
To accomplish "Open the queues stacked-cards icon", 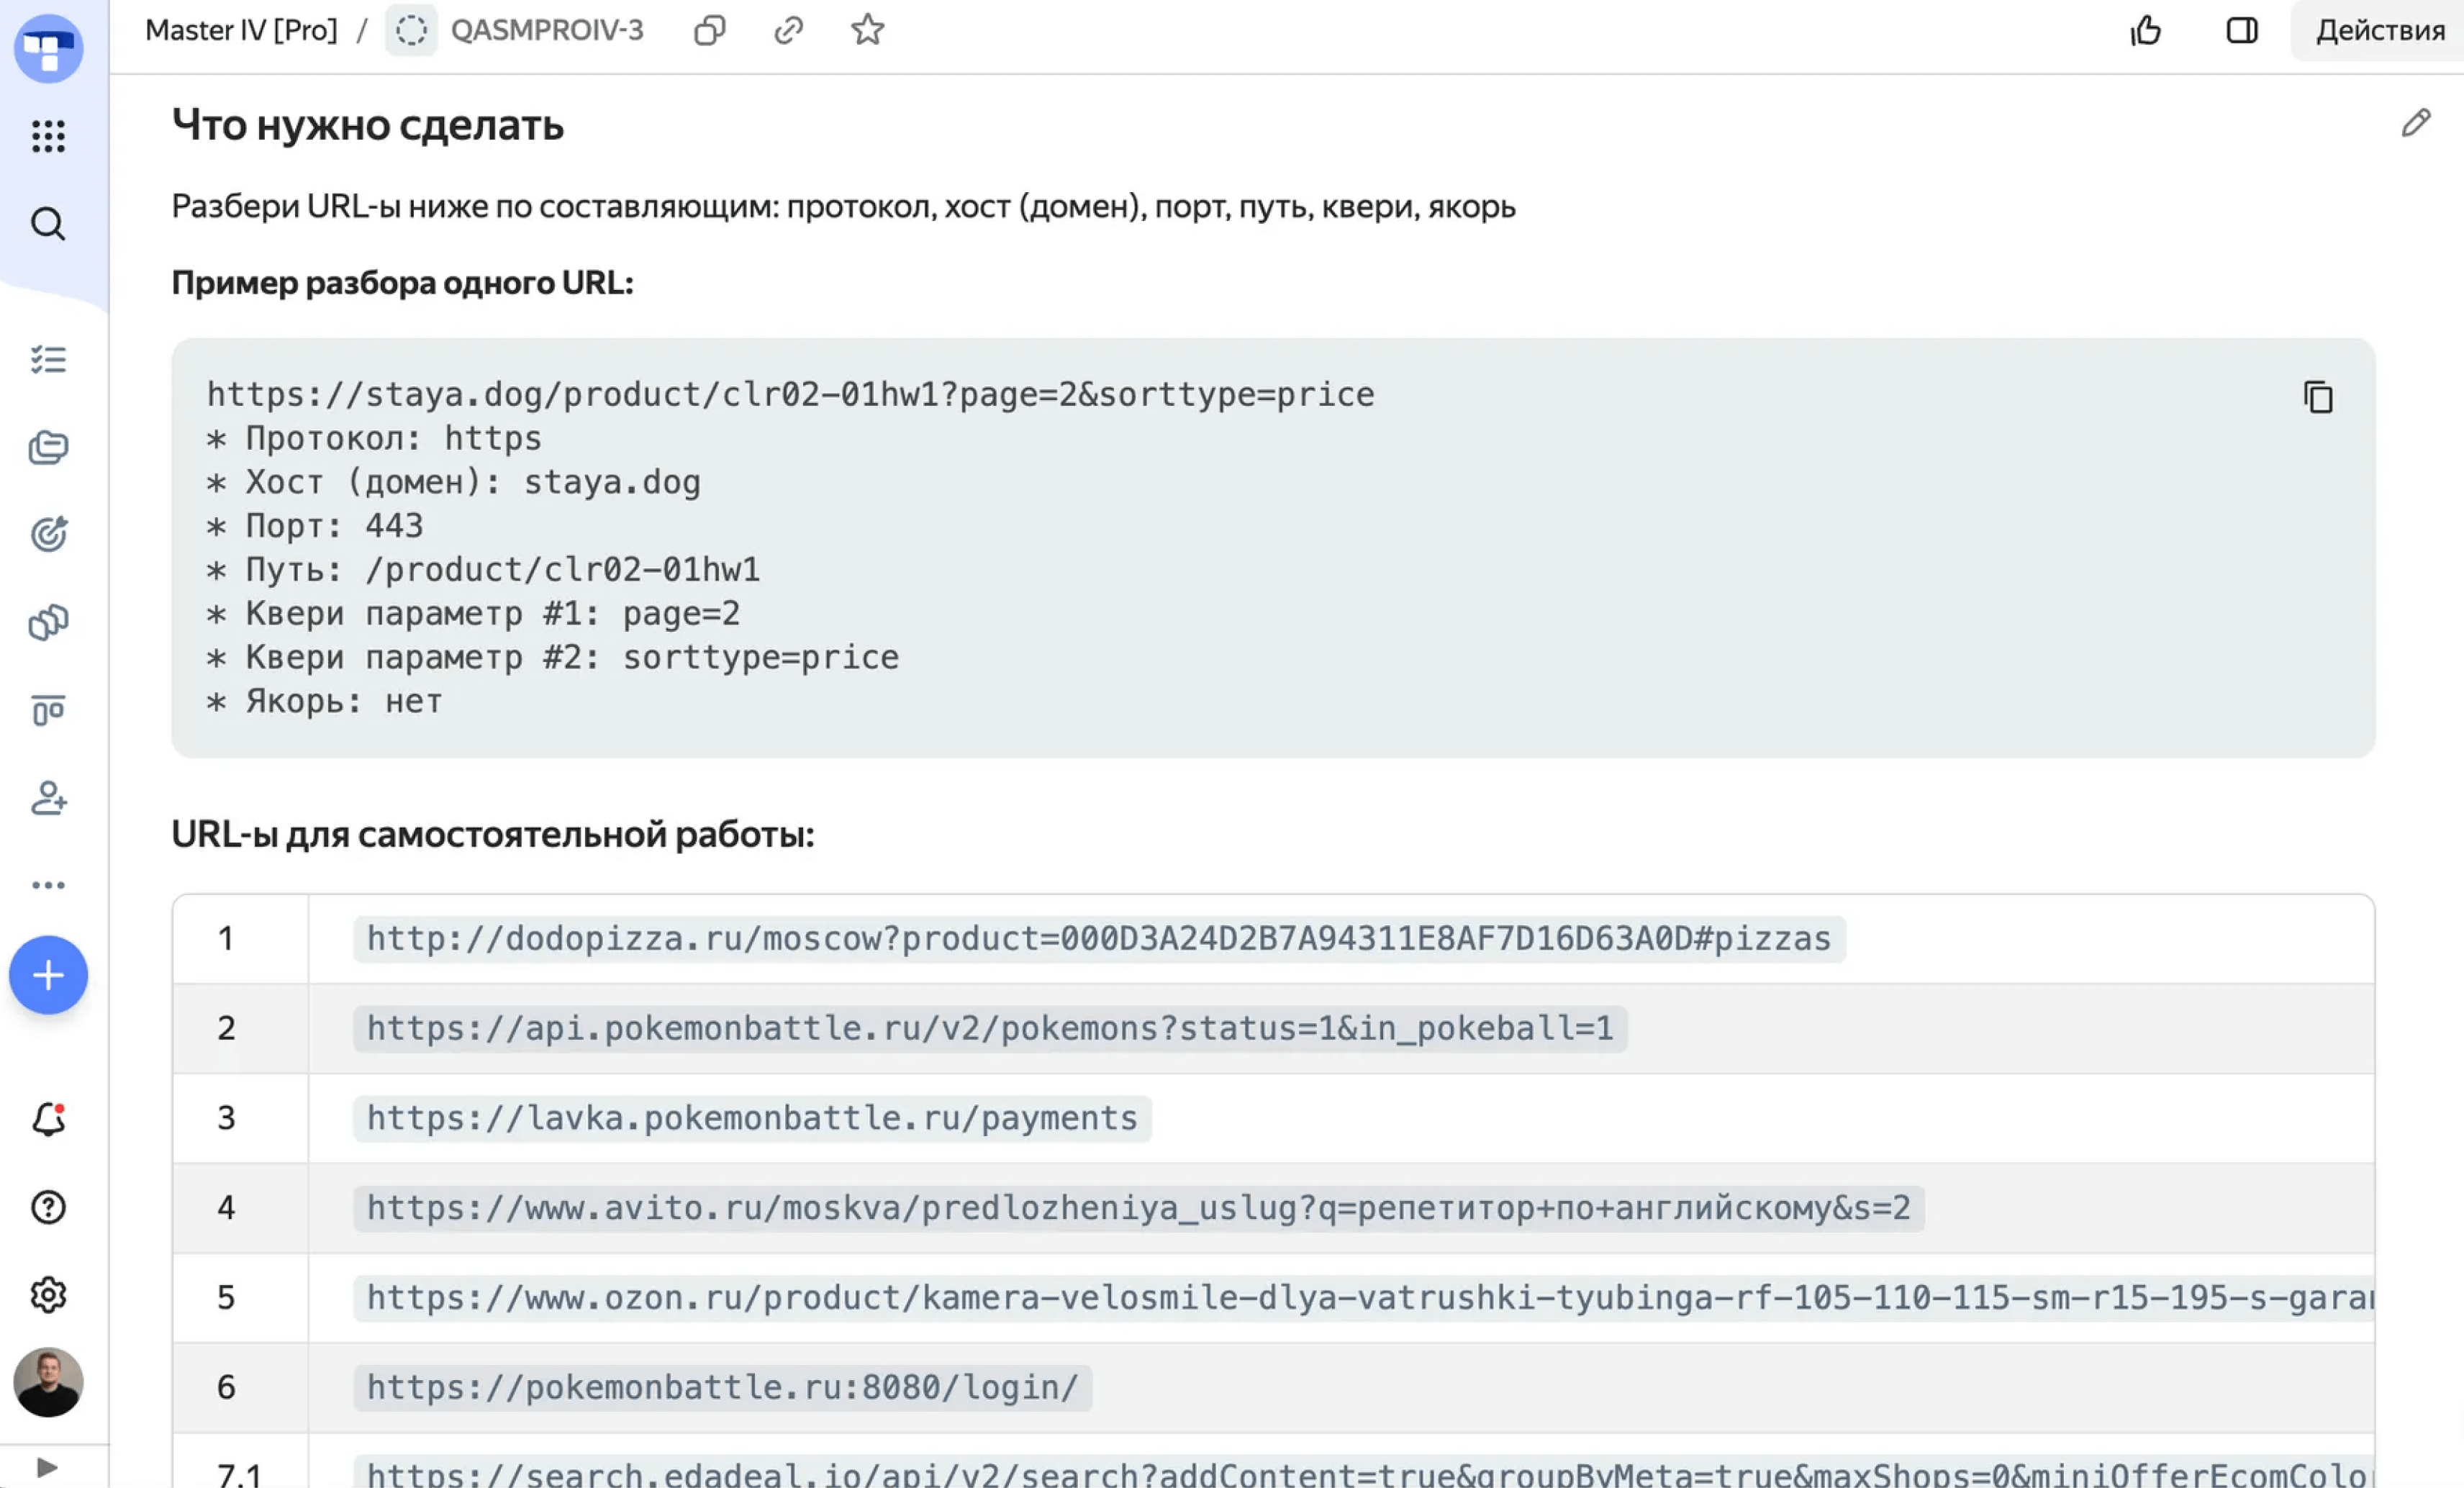I will (48, 447).
